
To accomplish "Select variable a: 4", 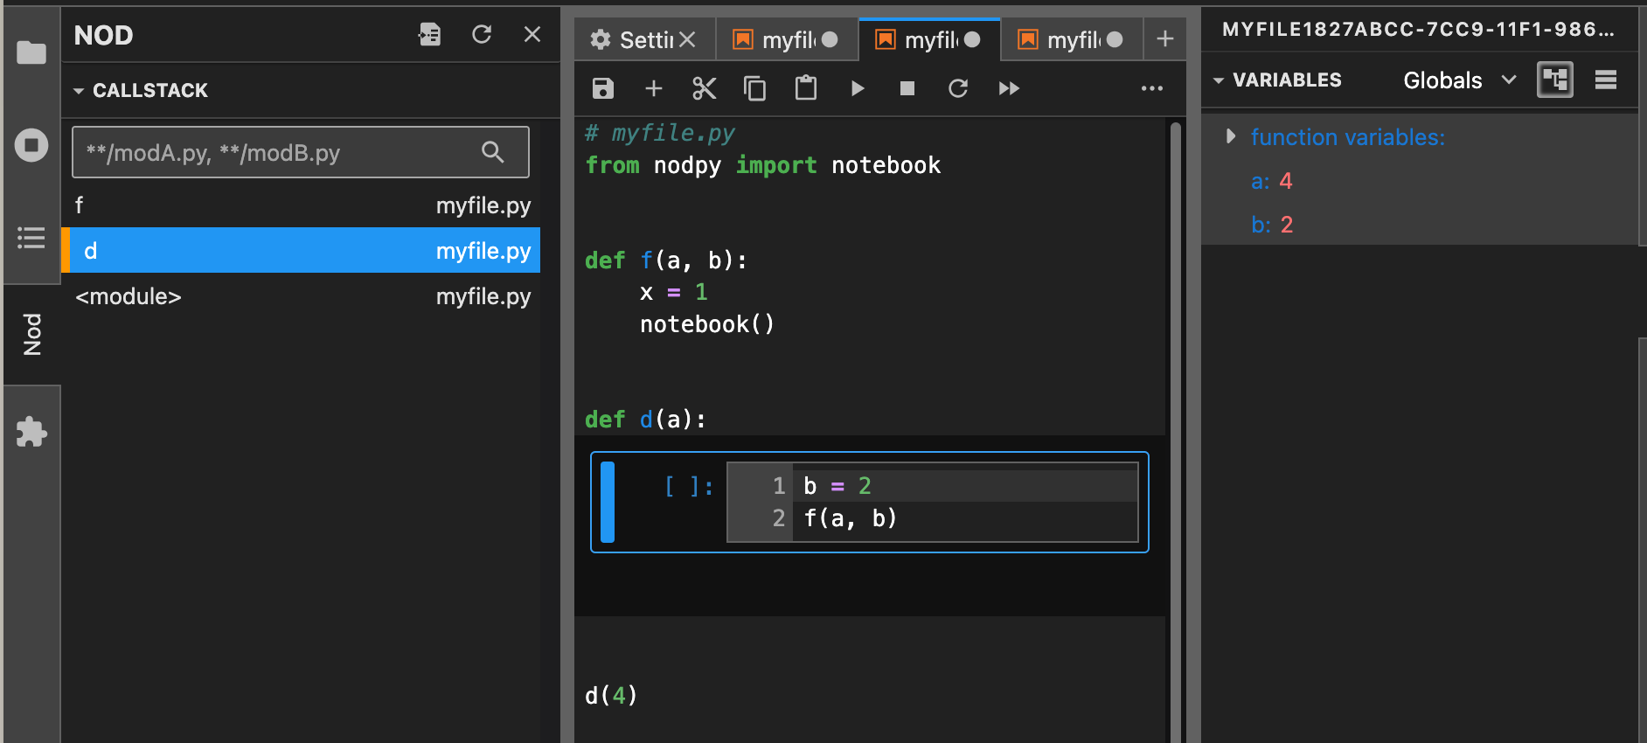I will click(x=1271, y=181).
